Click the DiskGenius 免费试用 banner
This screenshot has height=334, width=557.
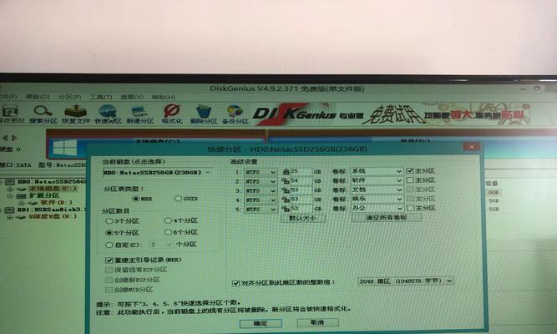(x=392, y=114)
